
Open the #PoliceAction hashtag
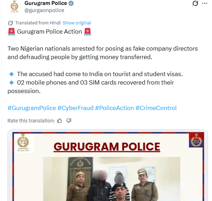point(115,108)
